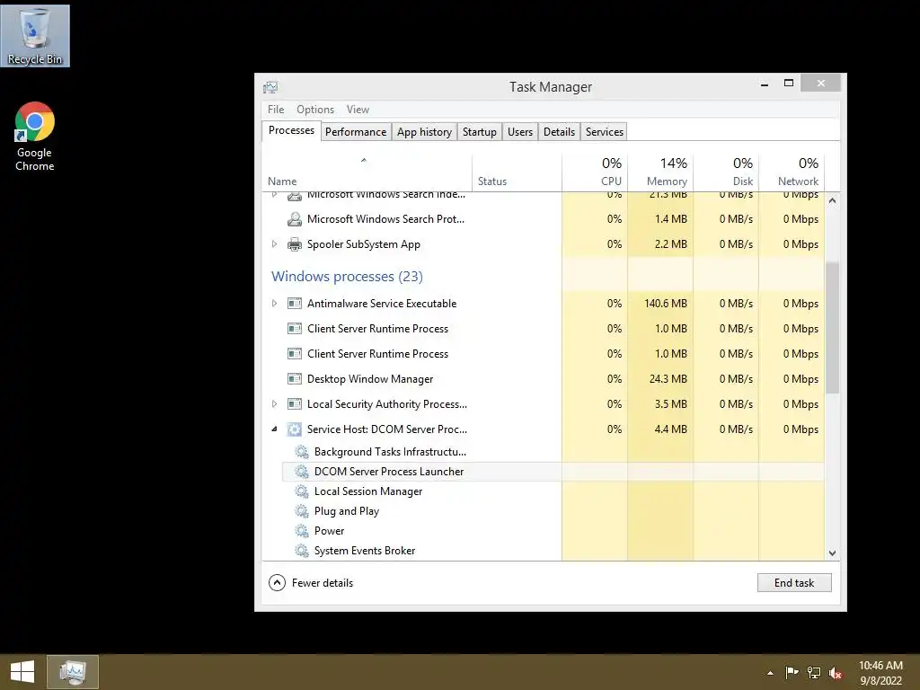
Task: Sort by the Status column header
Action: (x=517, y=172)
